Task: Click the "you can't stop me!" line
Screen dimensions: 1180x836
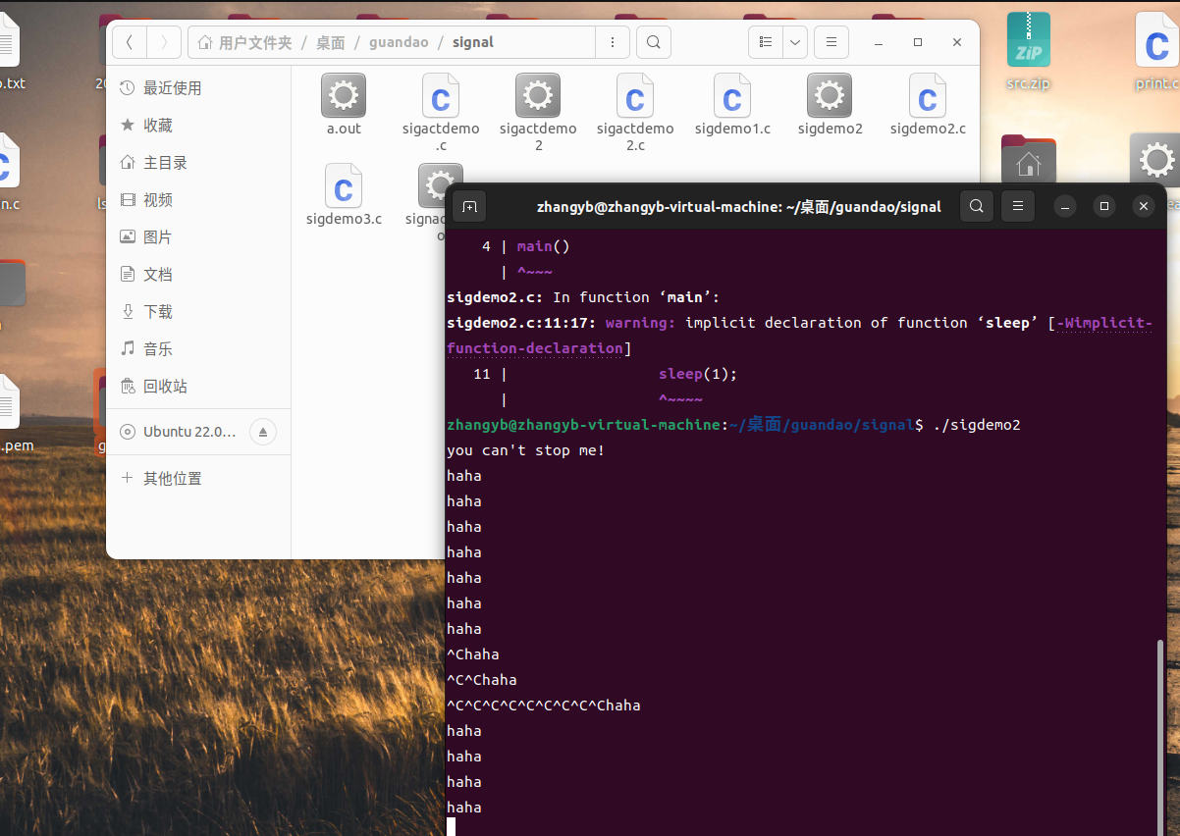Action: [x=526, y=450]
